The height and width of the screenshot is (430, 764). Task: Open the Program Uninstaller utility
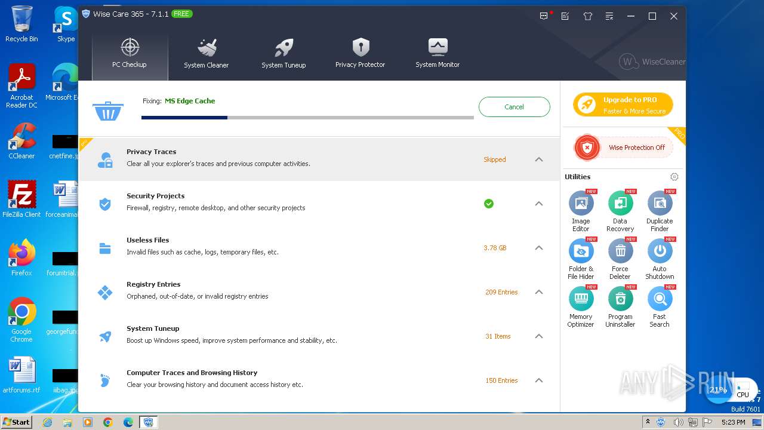[x=620, y=306]
